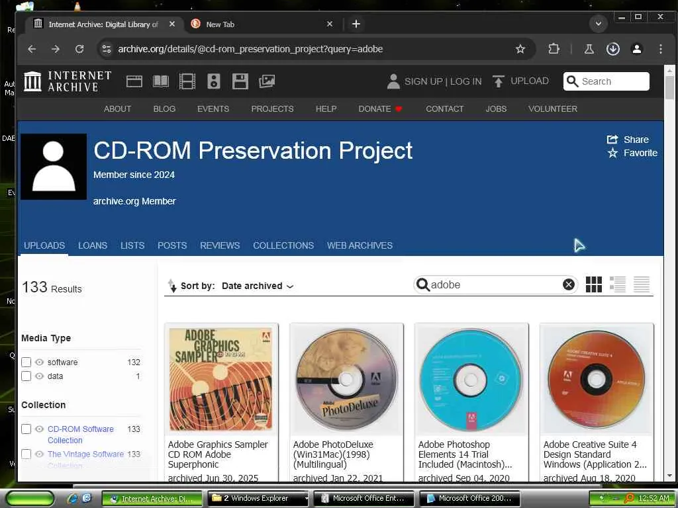Open the Audio section icon
Viewport: 678px width, 508px height.
(214, 81)
